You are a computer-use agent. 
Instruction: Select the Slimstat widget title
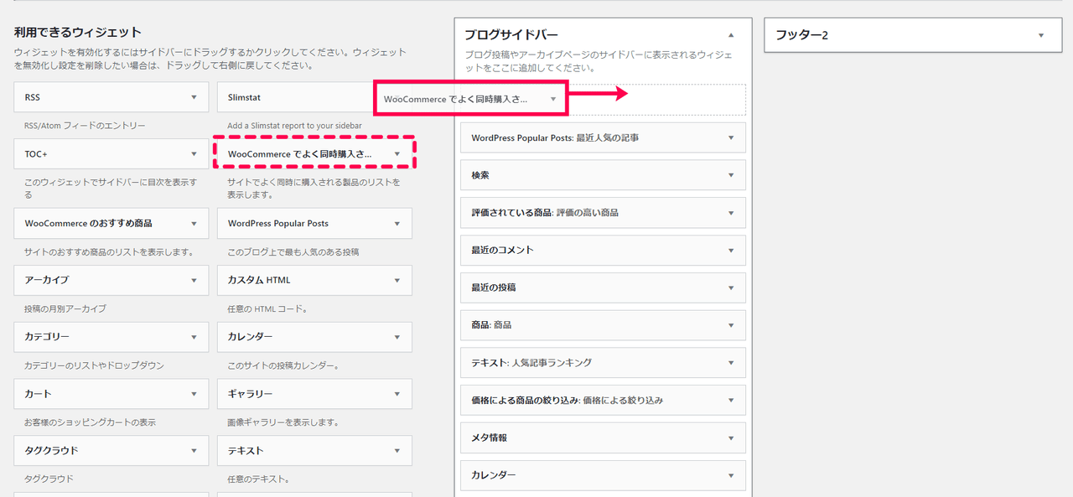pyautogui.click(x=244, y=97)
